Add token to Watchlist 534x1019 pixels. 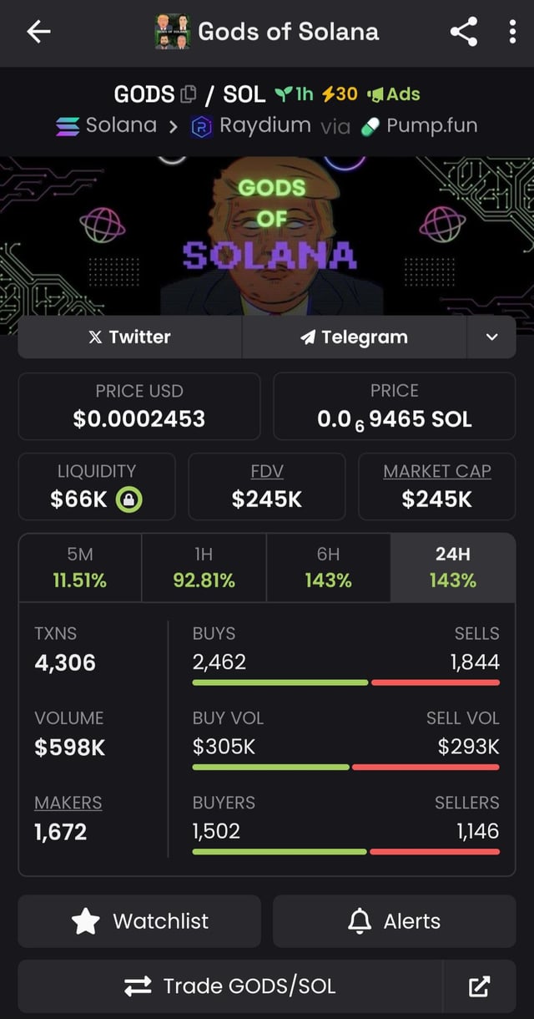point(139,921)
